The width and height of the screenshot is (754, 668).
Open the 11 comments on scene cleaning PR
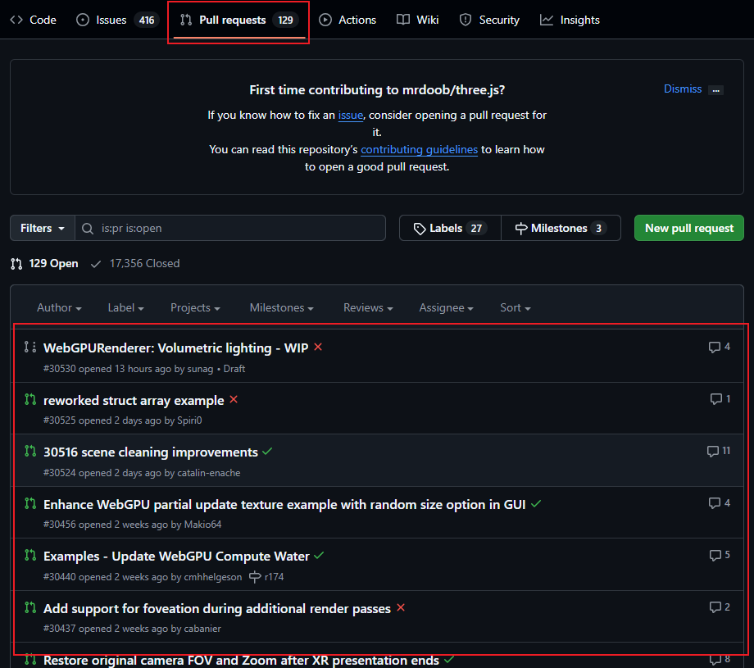click(x=719, y=451)
